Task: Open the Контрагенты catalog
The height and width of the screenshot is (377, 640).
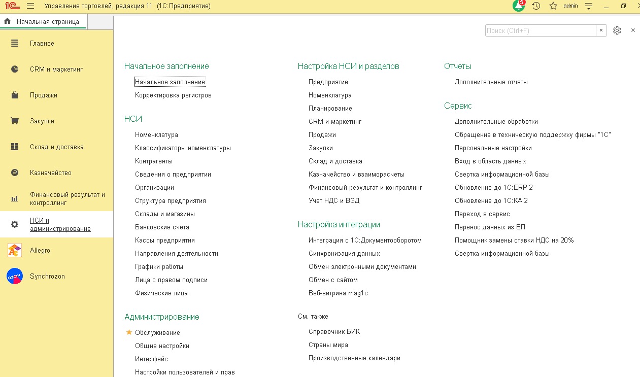Action: coord(154,161)
